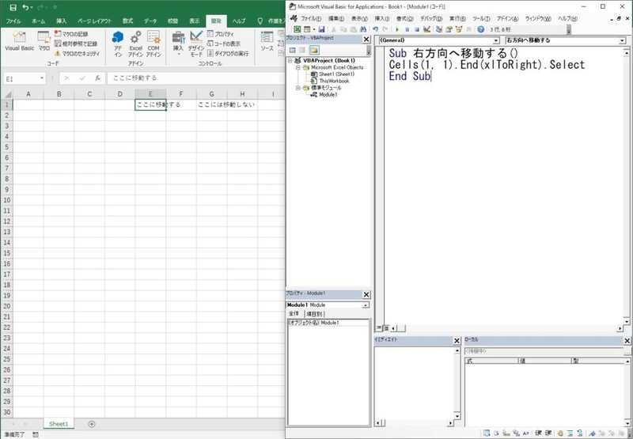Screen dimensions: 633x439
Task: Open the (General) object dropdown
Action: [x=497, y=40]
